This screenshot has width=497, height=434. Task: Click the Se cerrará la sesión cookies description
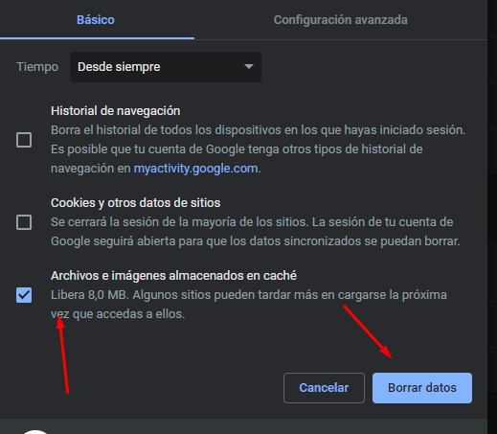point(256,232)
